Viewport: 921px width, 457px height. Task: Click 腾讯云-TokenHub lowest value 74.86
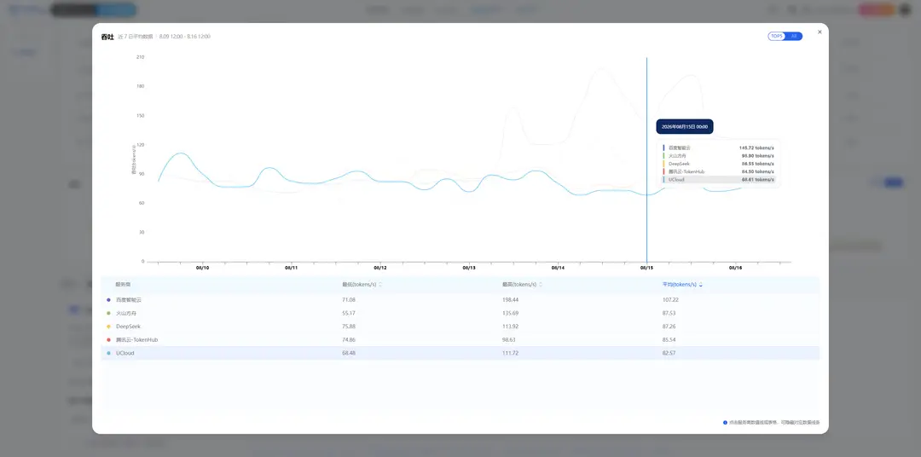tap(349, 339)
